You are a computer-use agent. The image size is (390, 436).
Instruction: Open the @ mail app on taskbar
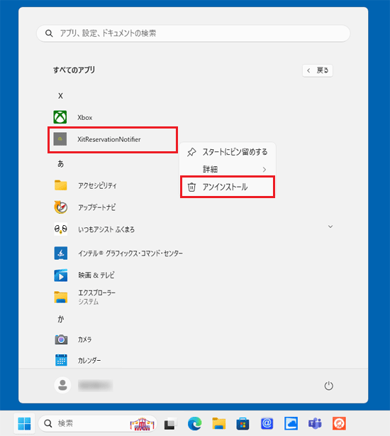(267, 423)
